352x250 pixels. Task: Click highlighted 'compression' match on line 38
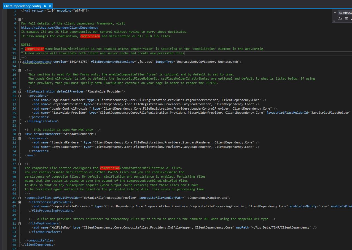[110, 168]
